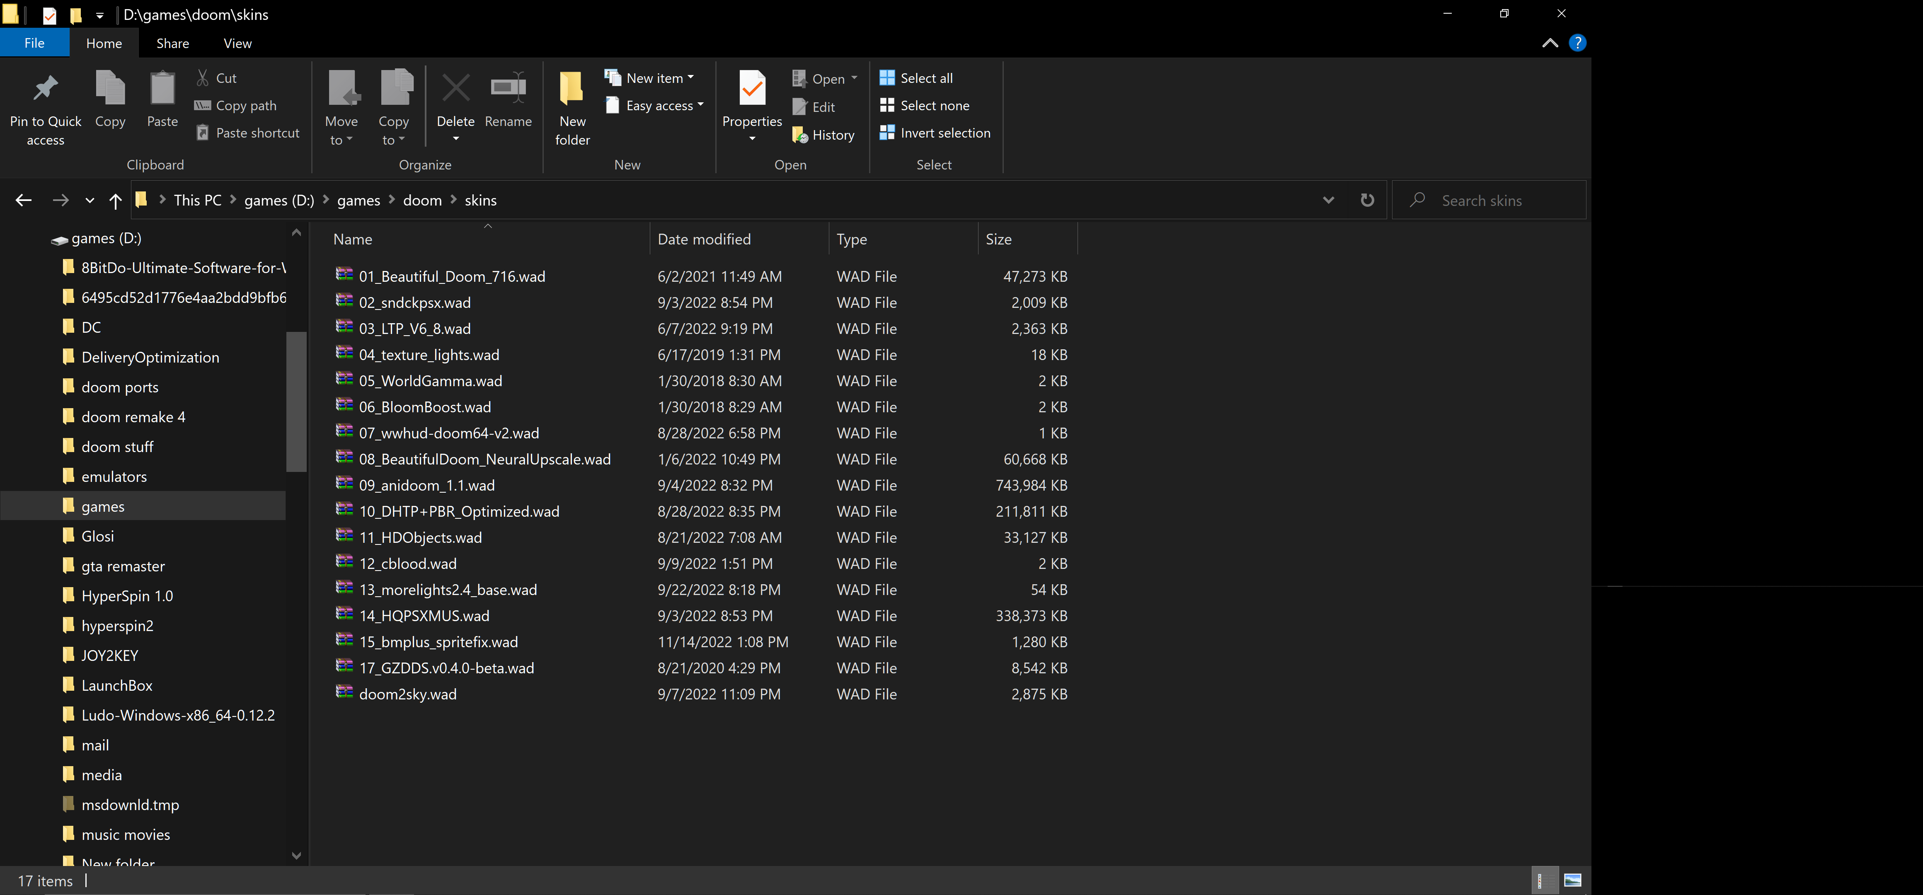Select 'games (D:)' drive in tree
Viewport: 1923px width, 895px height.
tap(106, 238)
